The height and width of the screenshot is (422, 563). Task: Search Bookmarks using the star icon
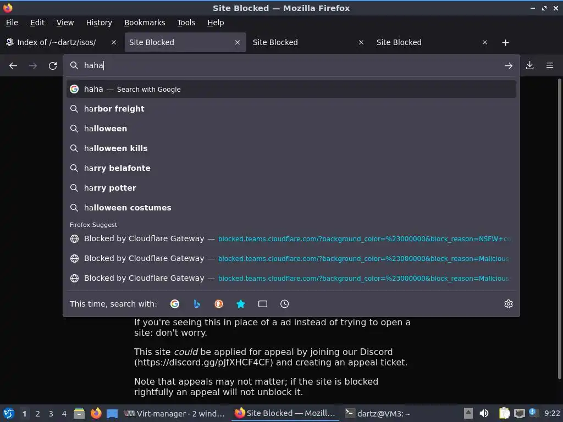pos(241,304)
